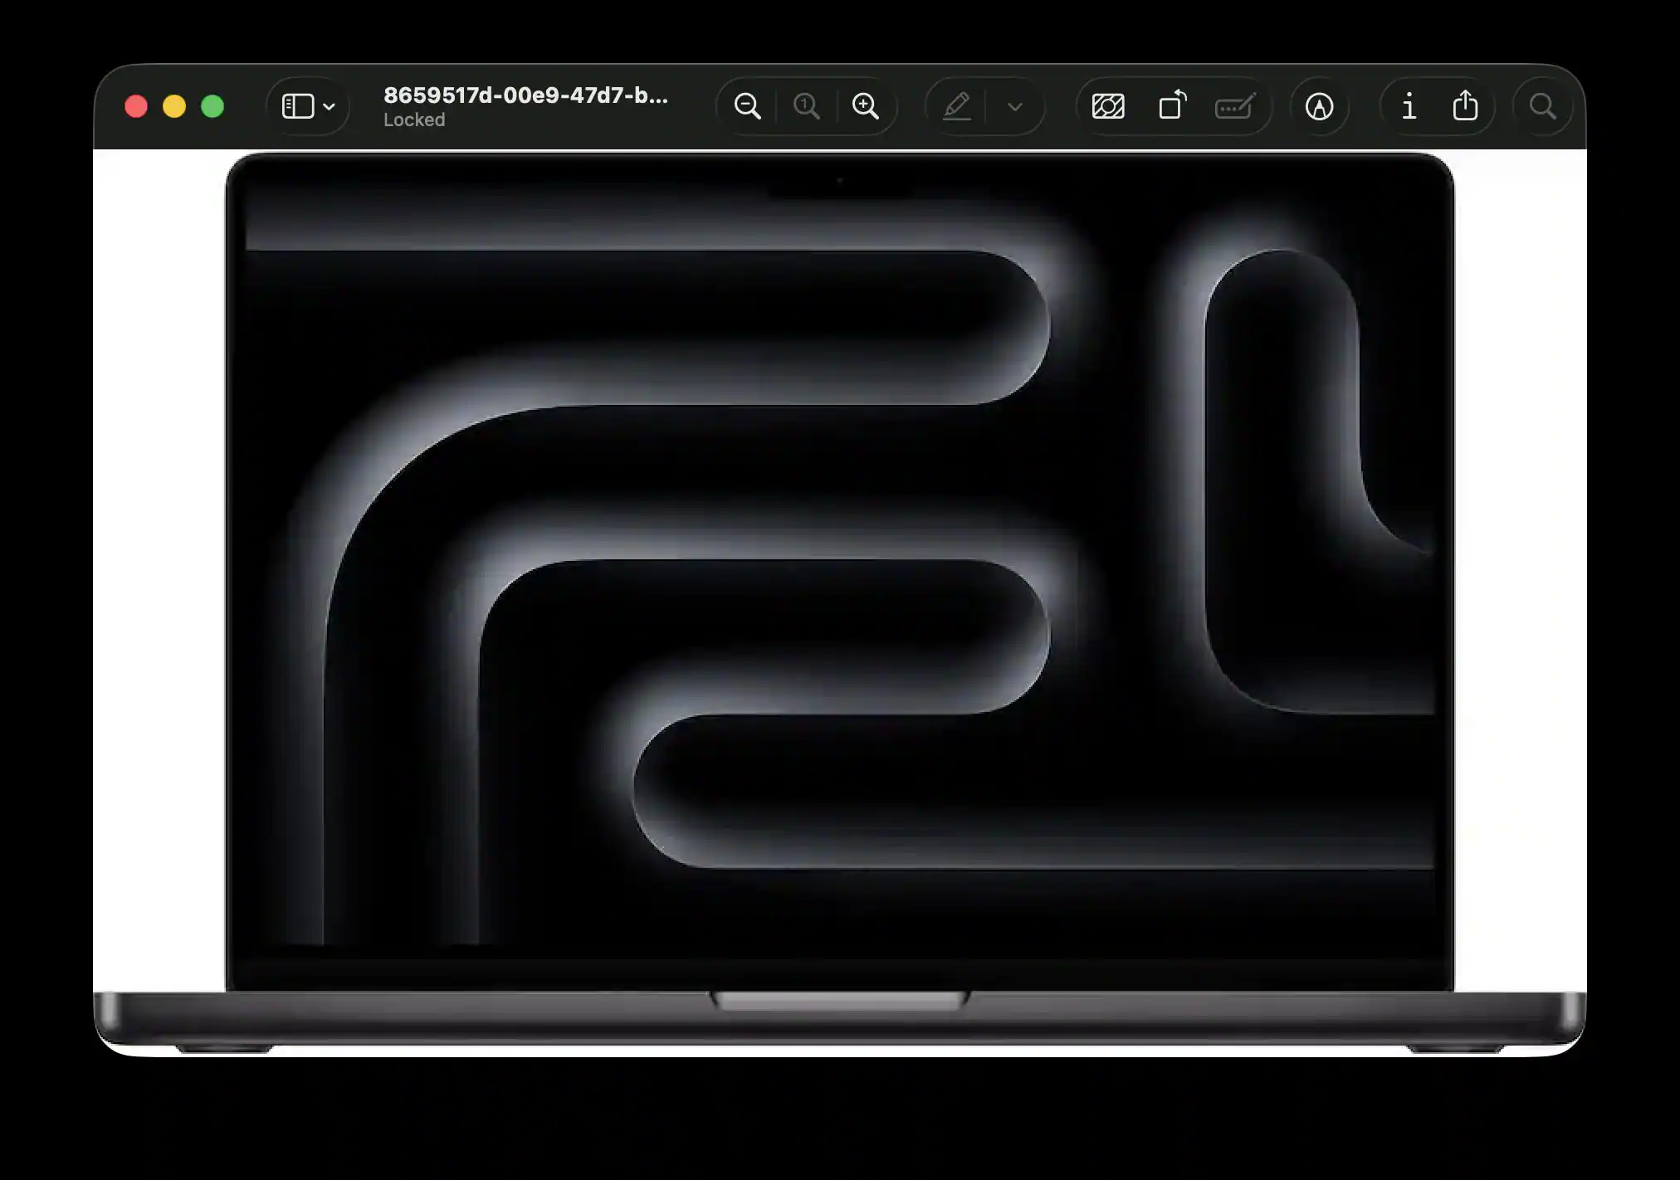Click the Zoom Out magnifier icon
This screenshot has height=1180, width=1680.
747,106
